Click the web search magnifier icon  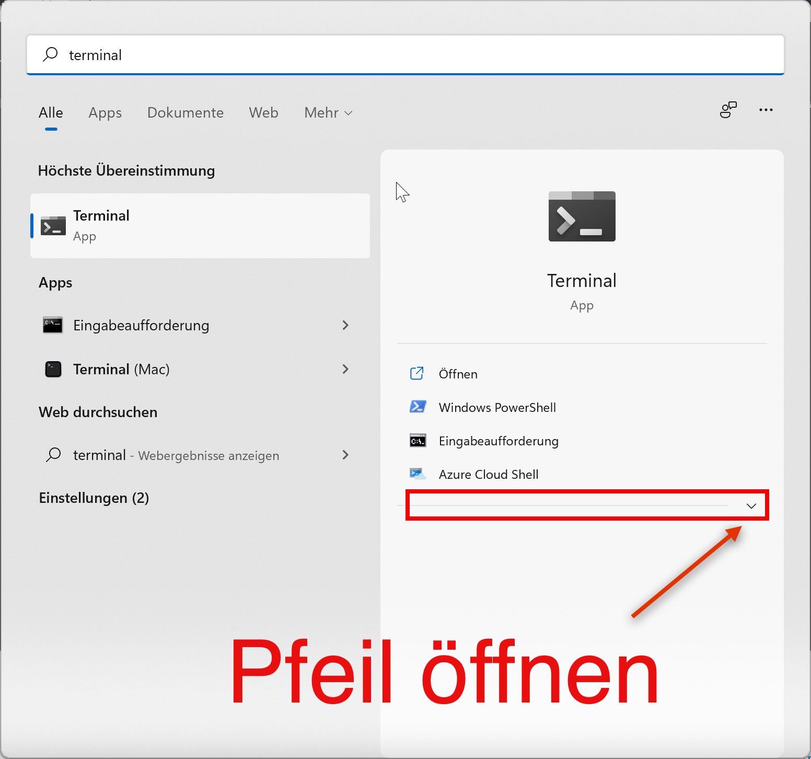click(53, 455)
